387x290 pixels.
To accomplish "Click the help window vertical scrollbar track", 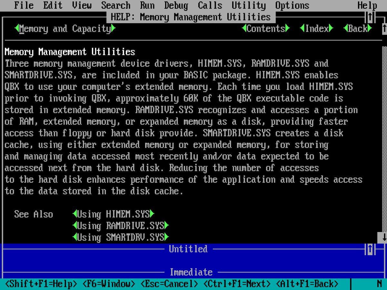I will point(384,139).
